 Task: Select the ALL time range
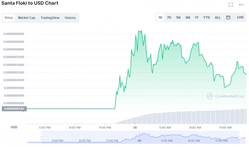pos(218,17)
